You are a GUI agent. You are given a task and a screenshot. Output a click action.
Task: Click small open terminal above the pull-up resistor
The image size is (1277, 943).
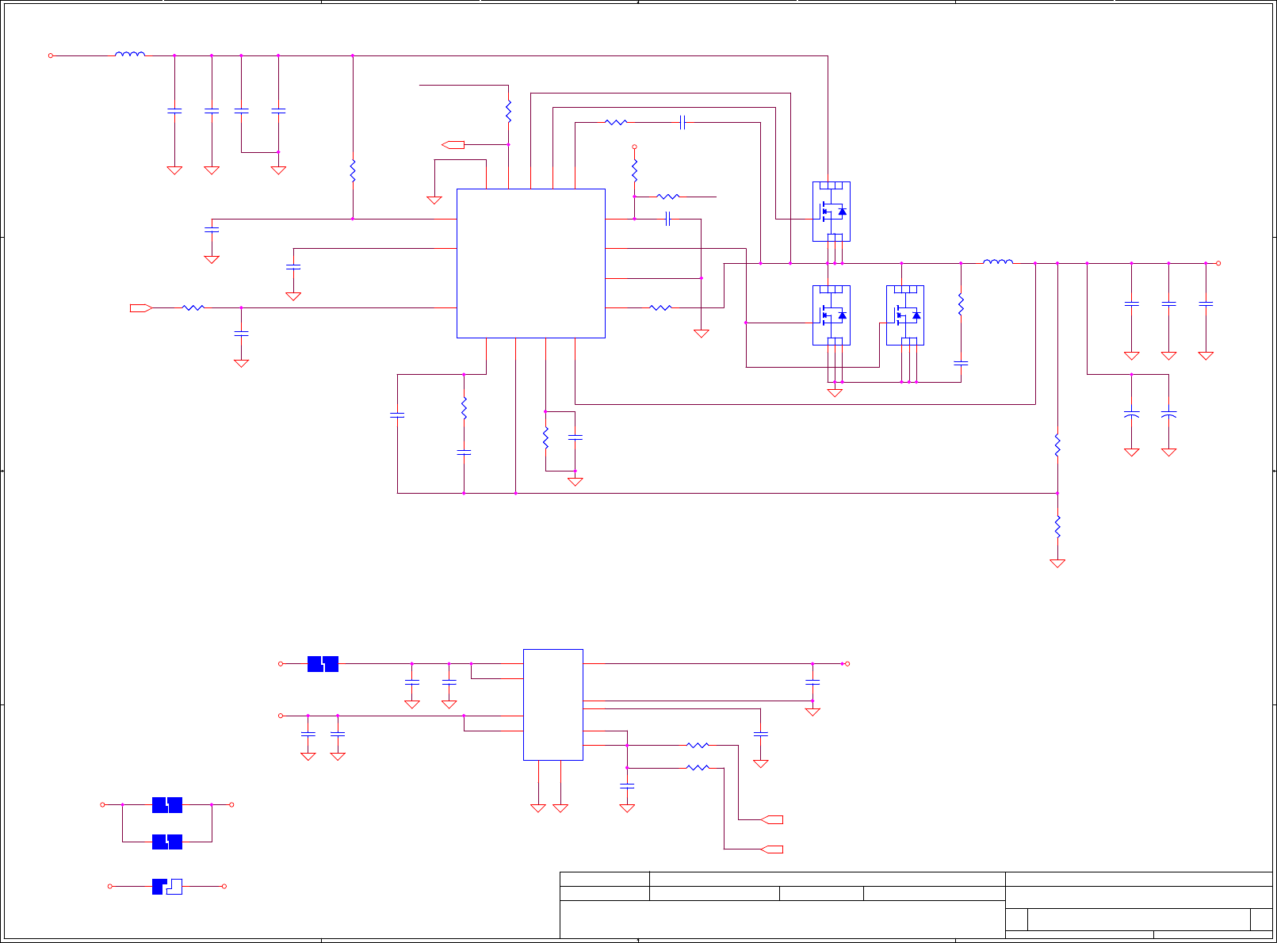point(634,147)
